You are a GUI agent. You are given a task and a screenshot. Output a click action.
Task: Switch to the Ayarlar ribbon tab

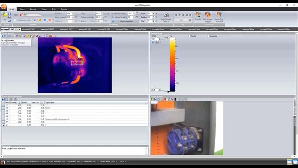[x=64, y=9]
